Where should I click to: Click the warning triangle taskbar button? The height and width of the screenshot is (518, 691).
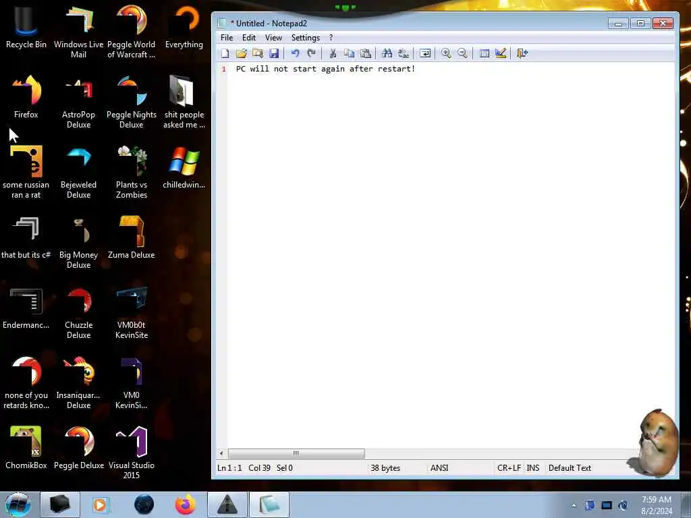[227, 505]
